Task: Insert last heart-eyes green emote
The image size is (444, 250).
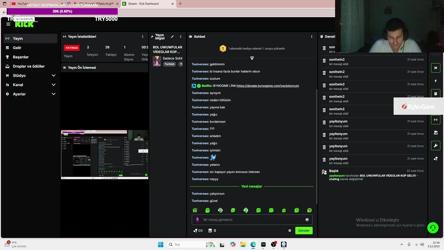Action: point(309,210)
